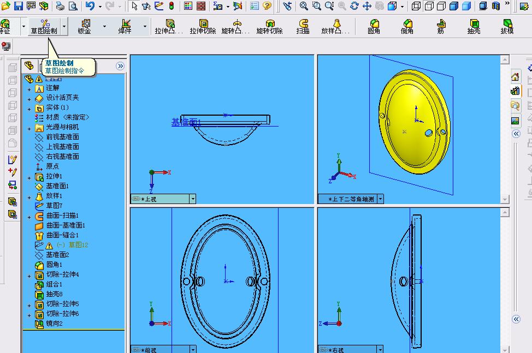Image resolution: width=532 pixels, height=353 pixels.
Task: Enable Hidden Lines Visible display mode
Action: 429,6
